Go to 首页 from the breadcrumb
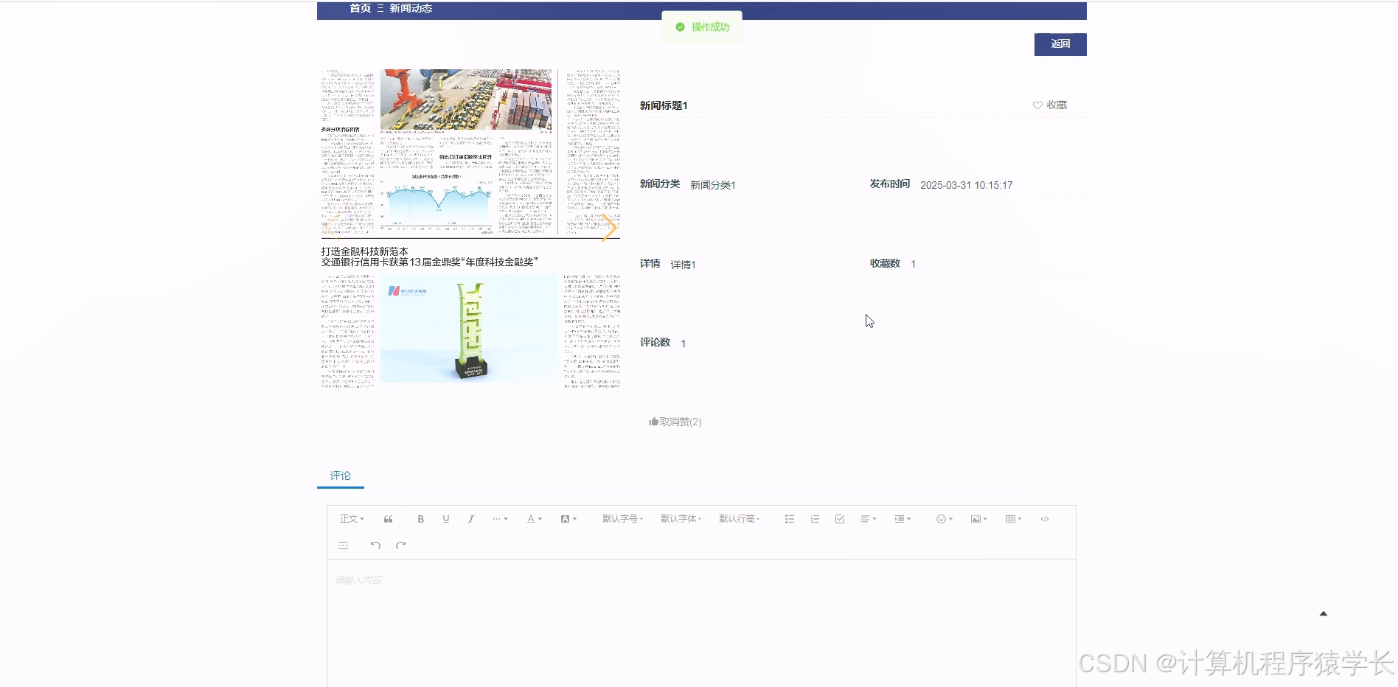The height and width of the screenshot is (687, 1398). point(359,8)
